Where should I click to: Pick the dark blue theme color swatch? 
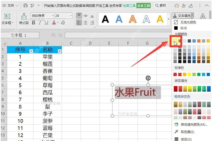coord(189,41)
